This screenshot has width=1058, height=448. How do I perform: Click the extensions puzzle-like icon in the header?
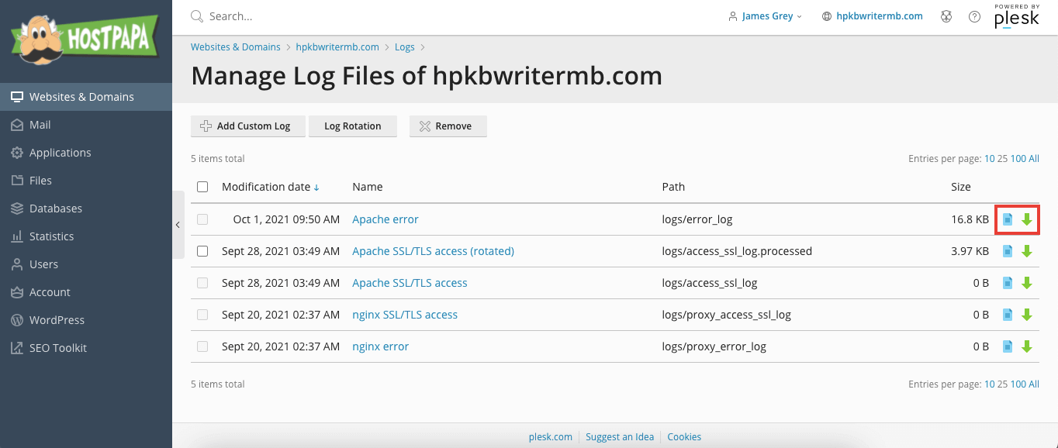[946, 16]
